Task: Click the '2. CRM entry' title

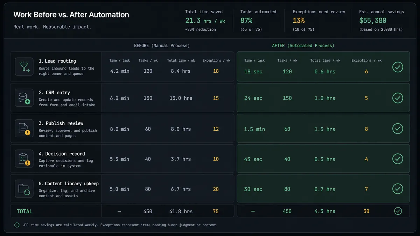Action: [54, 92]
